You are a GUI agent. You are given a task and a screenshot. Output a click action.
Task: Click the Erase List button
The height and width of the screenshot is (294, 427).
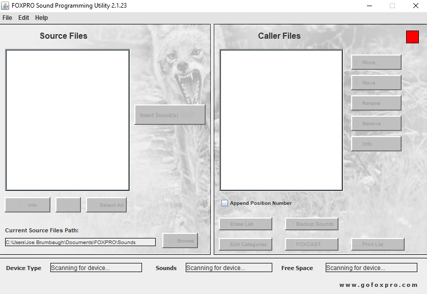coord(246,224)
